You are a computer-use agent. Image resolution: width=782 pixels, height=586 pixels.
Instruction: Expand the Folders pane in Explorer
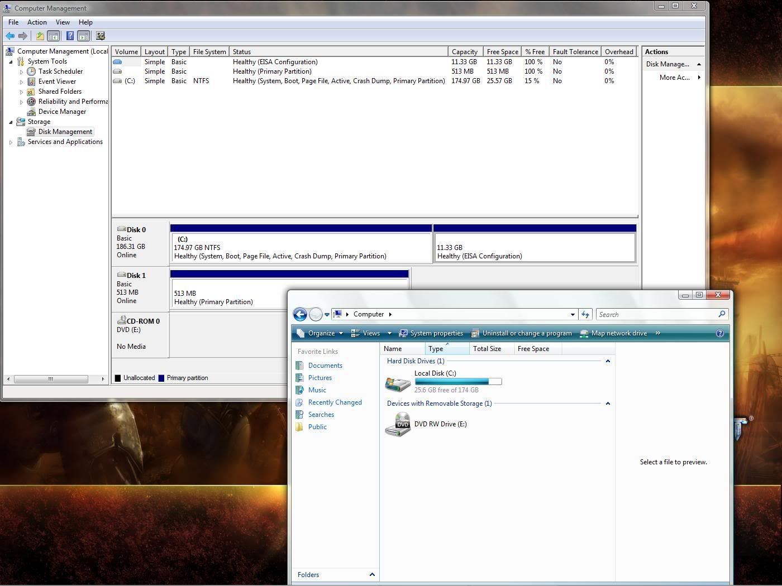click(372, 574)
